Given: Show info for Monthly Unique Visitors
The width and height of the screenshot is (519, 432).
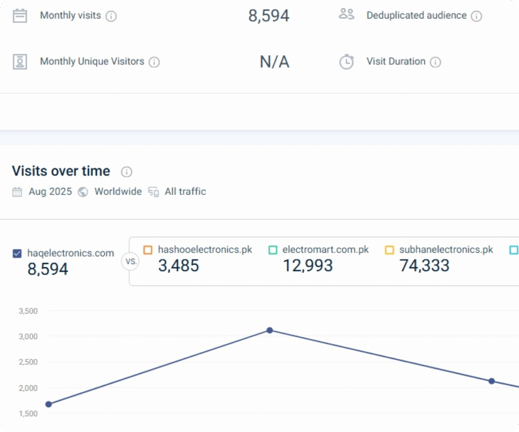Looking at the screenshot, I should coord(154,62).
